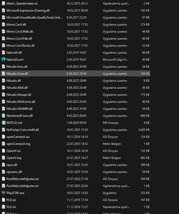Click the NAudio.Core.dll file icon
Viewport: 179px width, 214px height.
[x=3, y=74]
